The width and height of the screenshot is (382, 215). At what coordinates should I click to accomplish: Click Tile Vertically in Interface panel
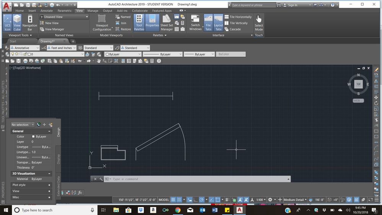[236, 23]
